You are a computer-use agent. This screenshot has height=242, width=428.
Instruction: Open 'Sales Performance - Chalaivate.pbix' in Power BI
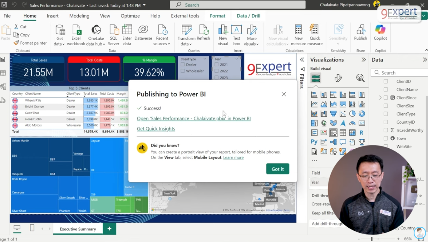point(194,118)
